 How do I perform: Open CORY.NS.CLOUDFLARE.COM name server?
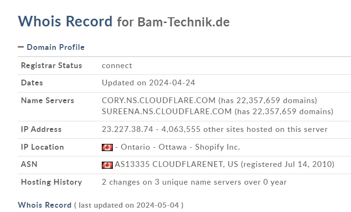click(x=158, y=100)
